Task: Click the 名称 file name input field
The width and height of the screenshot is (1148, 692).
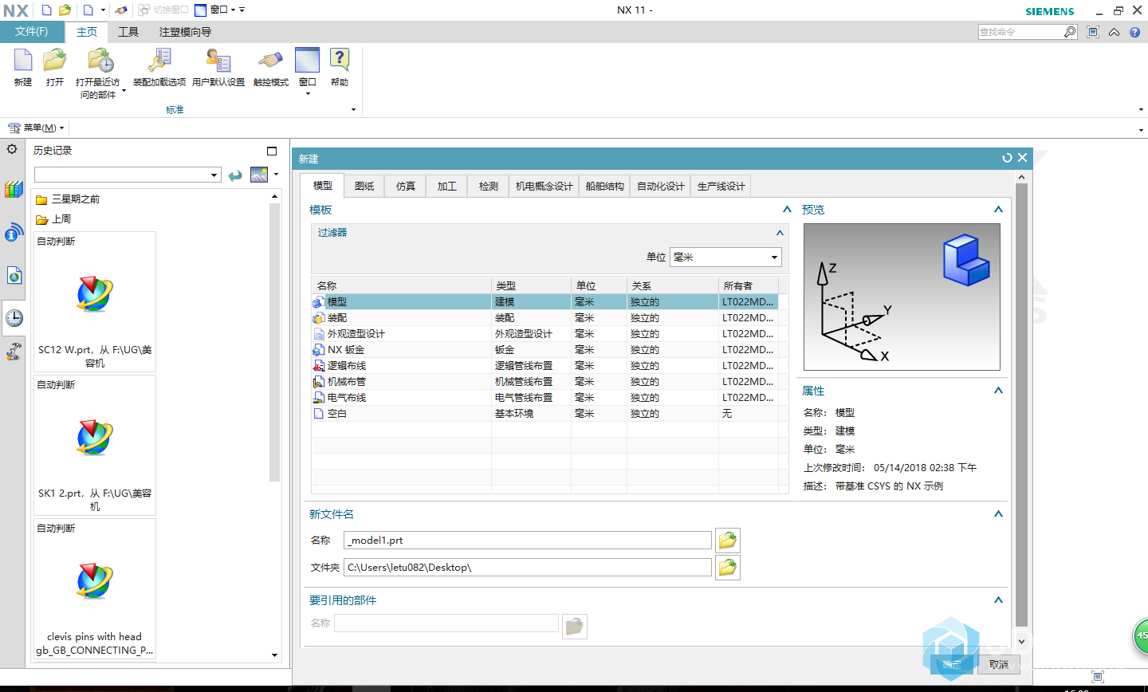Action: pos(528,541)
